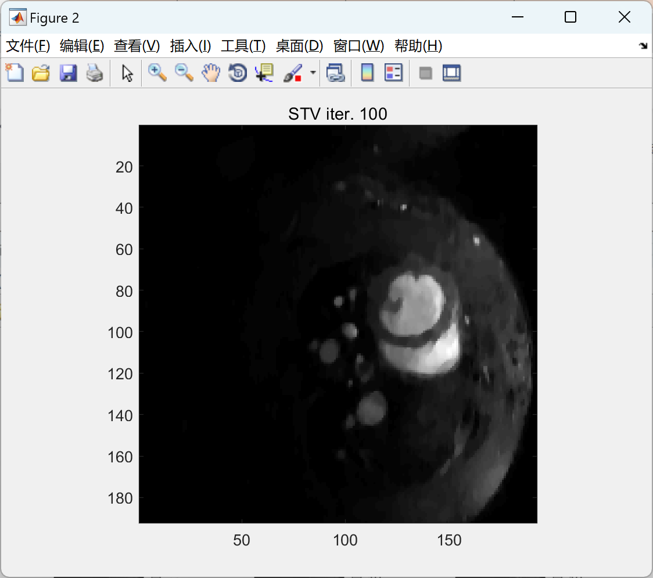The height and width of the screenshot is (578, 653).
Task: Save the figure with floppy disk icon
Action: coord(68,73)
